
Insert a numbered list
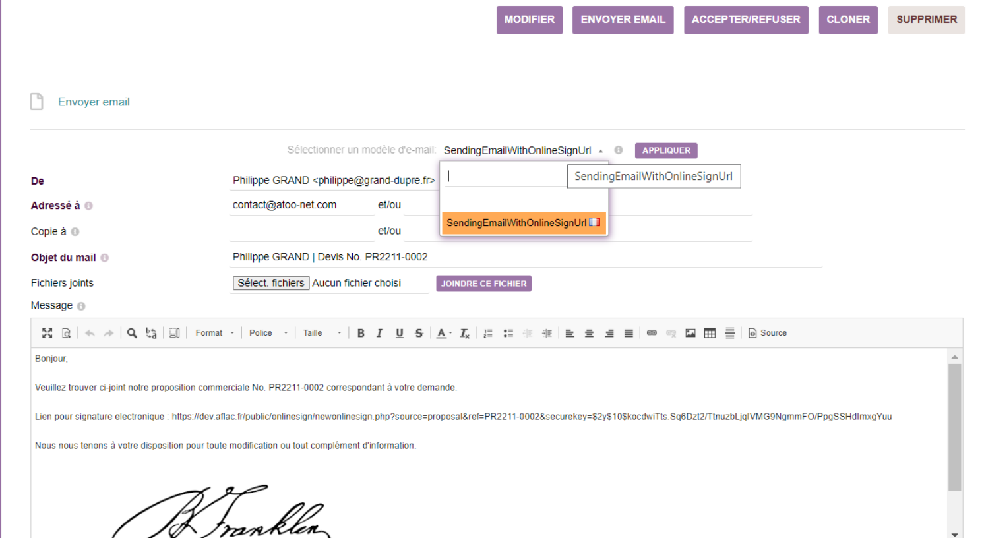(x=488, y=333)
